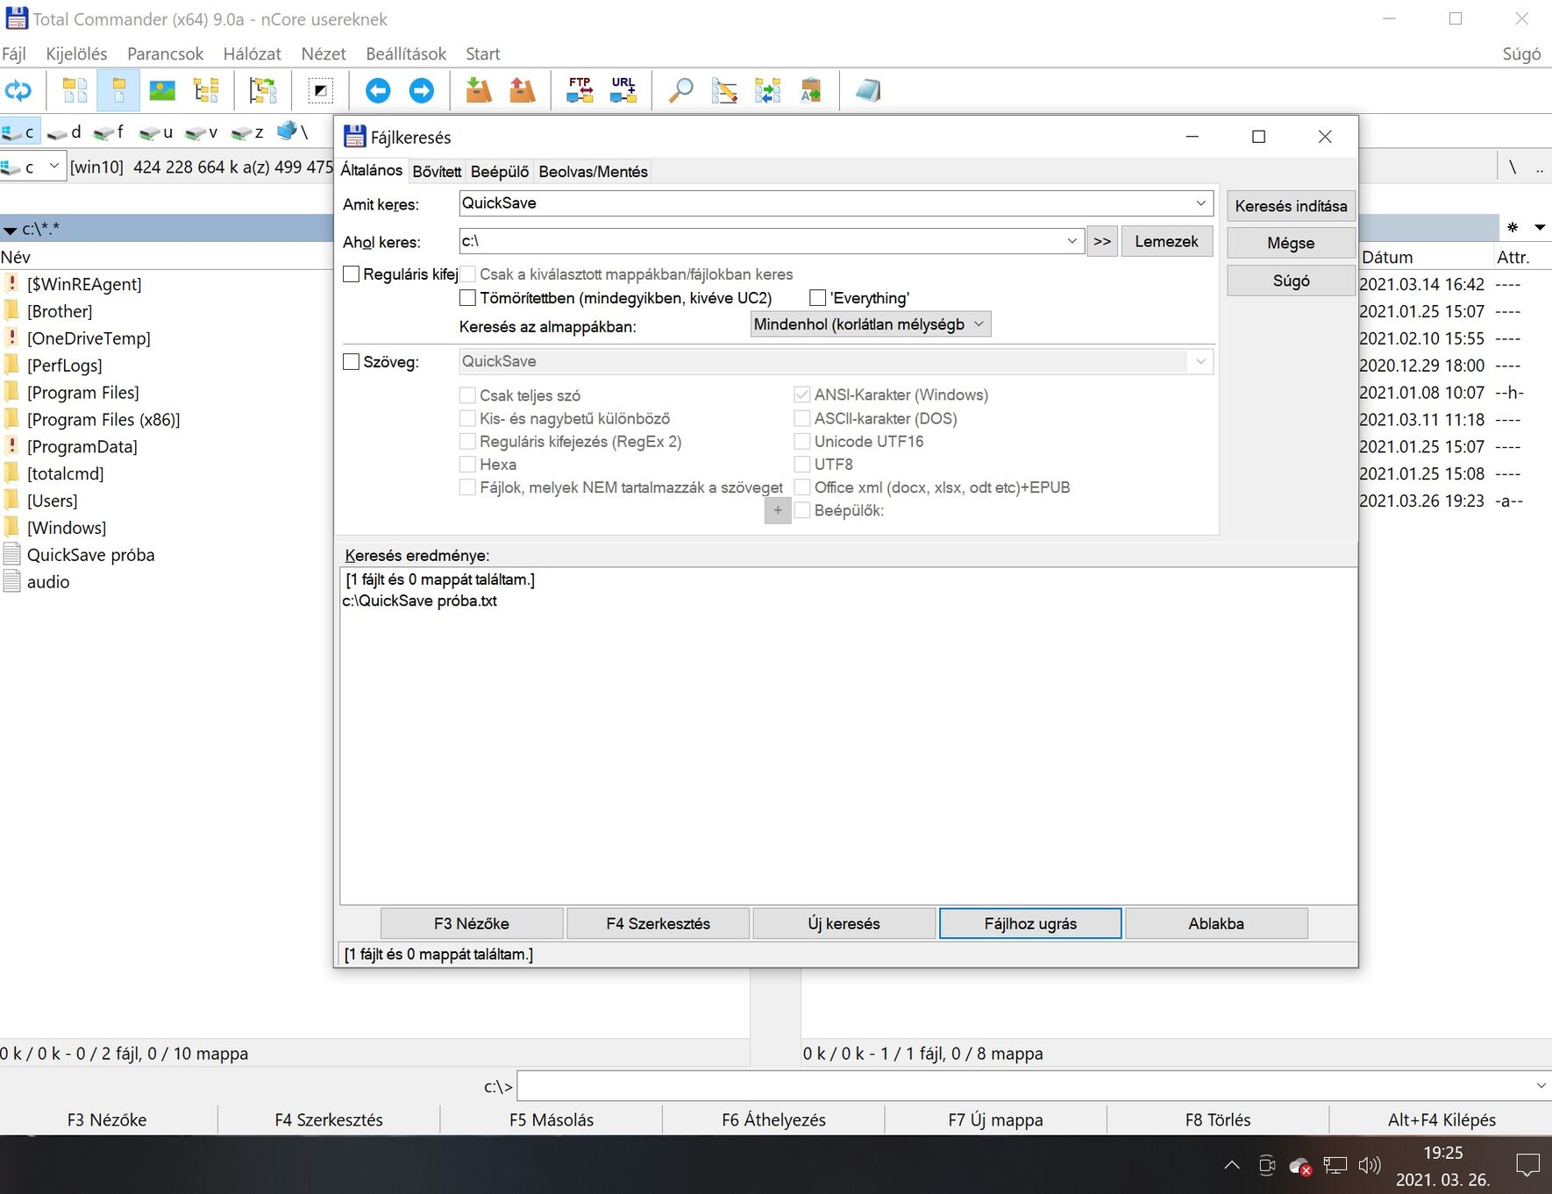Screen dimensions: 1552x1194
Task: Select drive d in the drive bar
Action: point(65,132)
